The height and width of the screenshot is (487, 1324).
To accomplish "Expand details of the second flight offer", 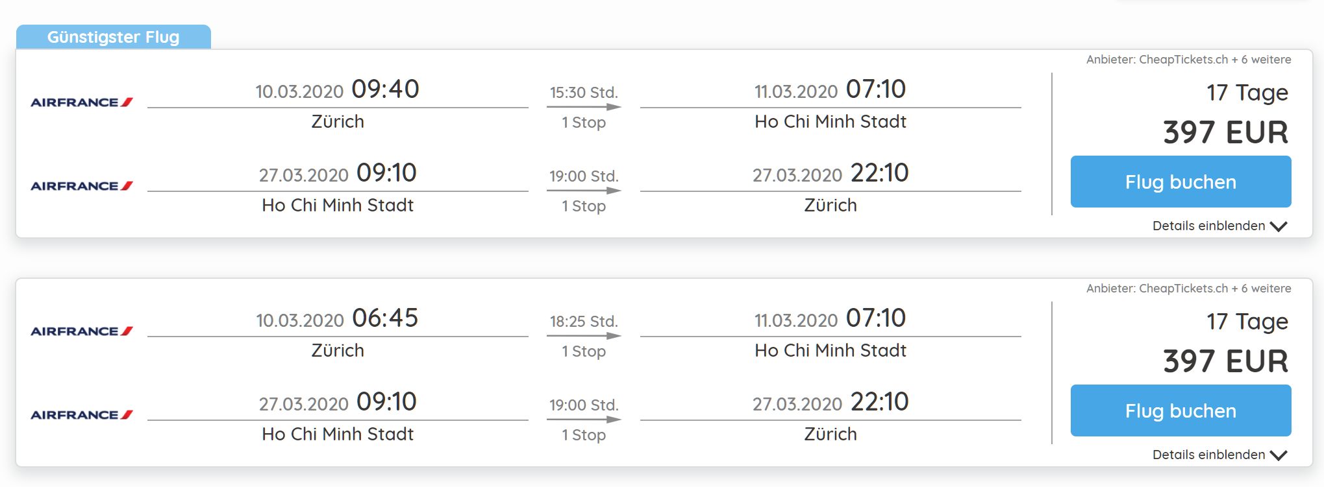I will [x=1208, y=455].
